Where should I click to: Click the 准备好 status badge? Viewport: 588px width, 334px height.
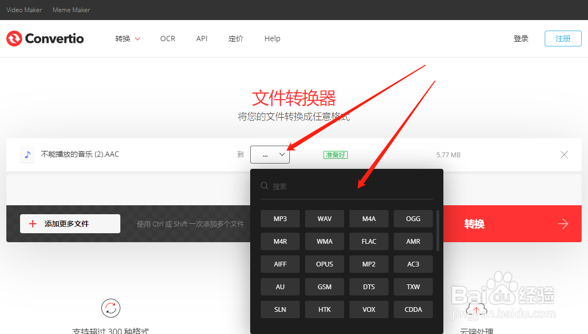click(335, 155)
